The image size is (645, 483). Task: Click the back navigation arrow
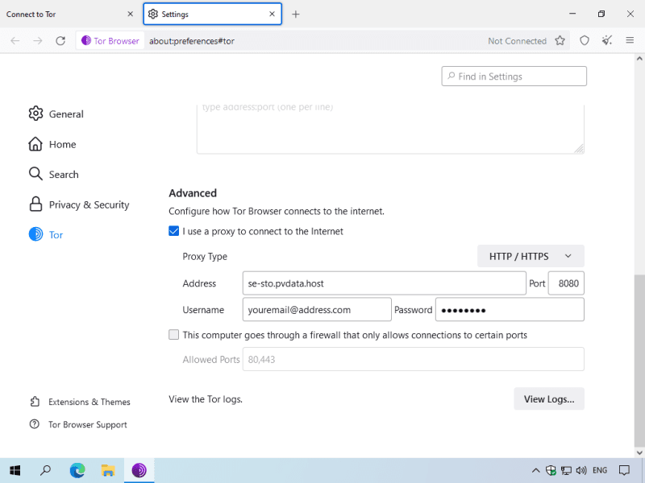click(x=15, y=41)
